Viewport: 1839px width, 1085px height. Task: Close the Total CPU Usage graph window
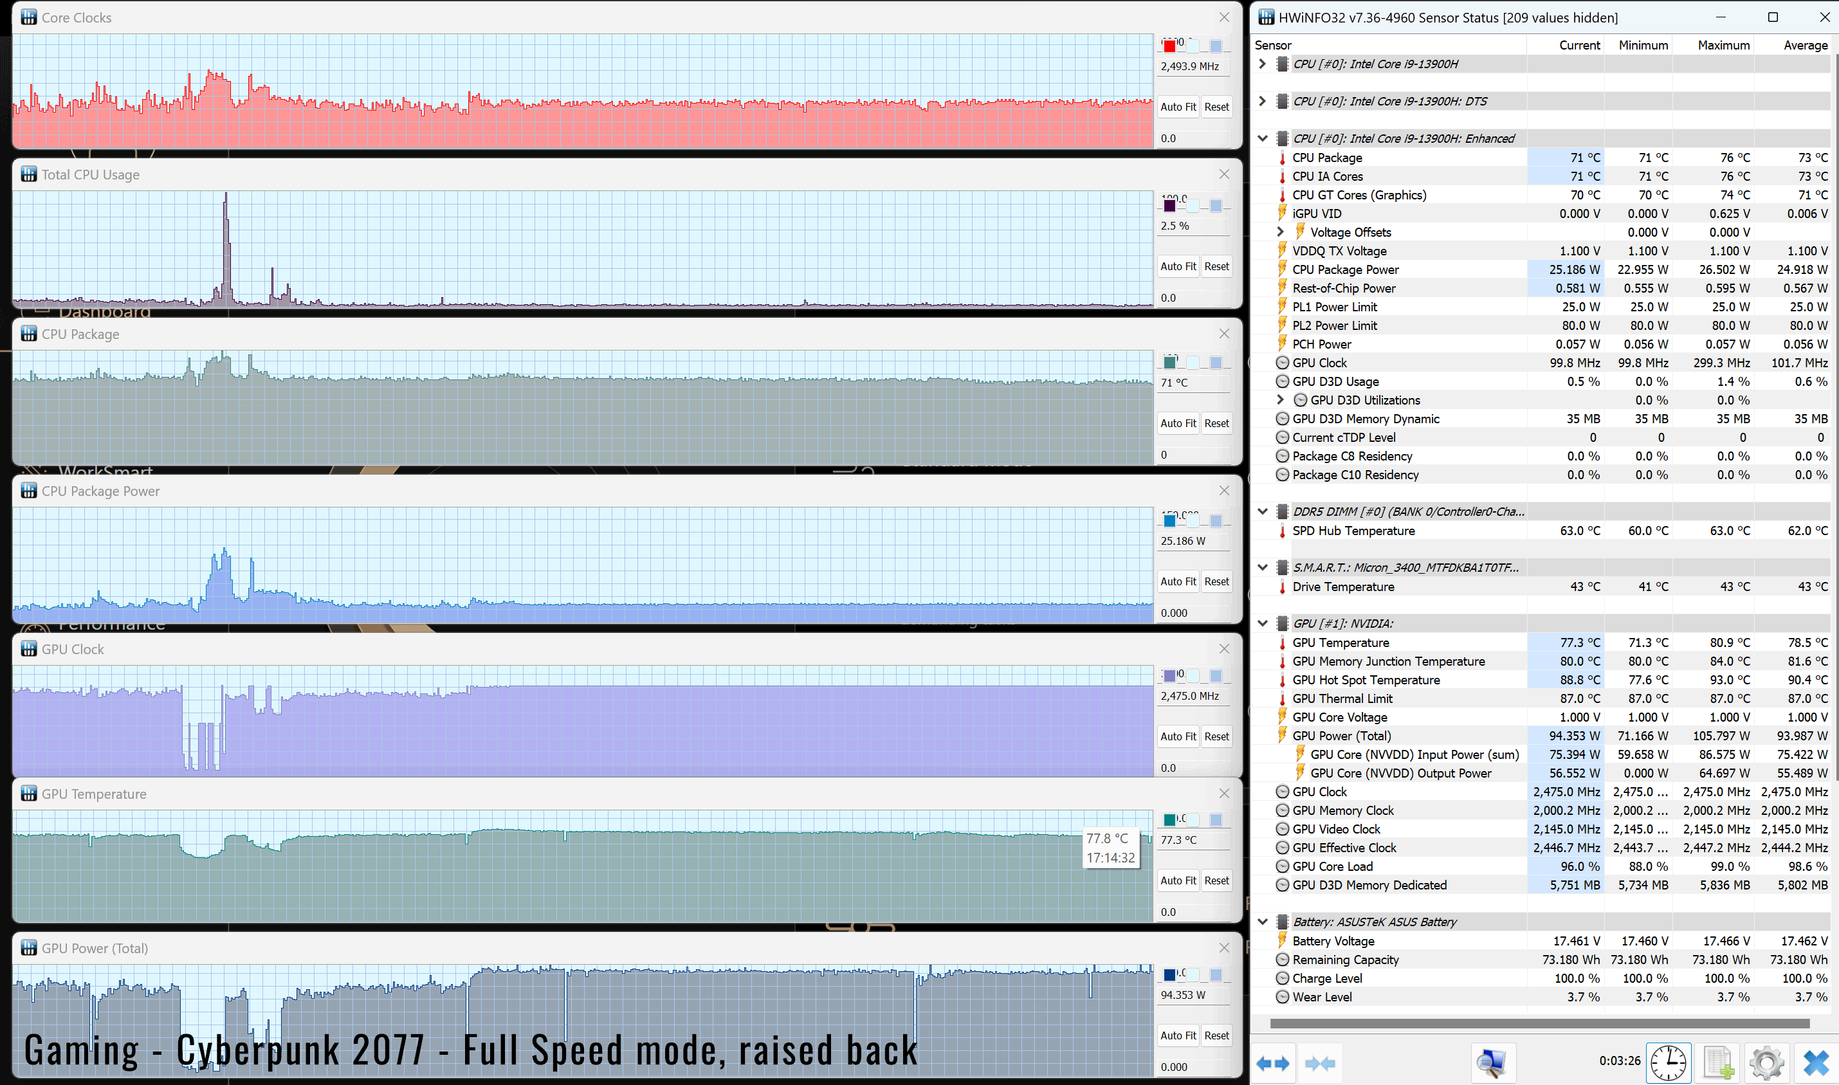pos(1224,174)
